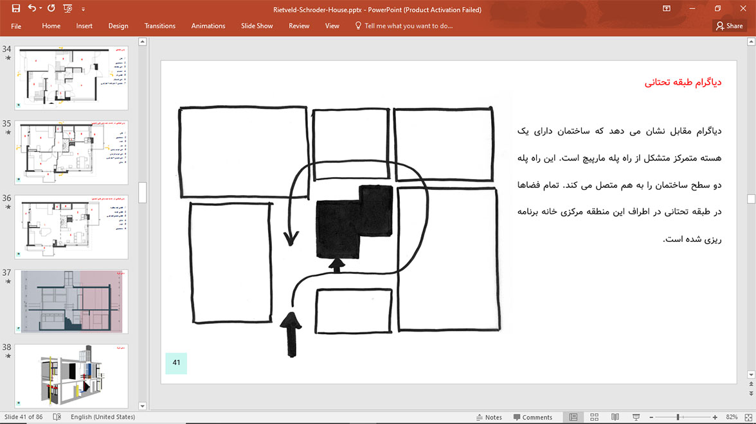Start Slide Show from status bar
This screenshot has height=424, width=756.
(636, 417)
